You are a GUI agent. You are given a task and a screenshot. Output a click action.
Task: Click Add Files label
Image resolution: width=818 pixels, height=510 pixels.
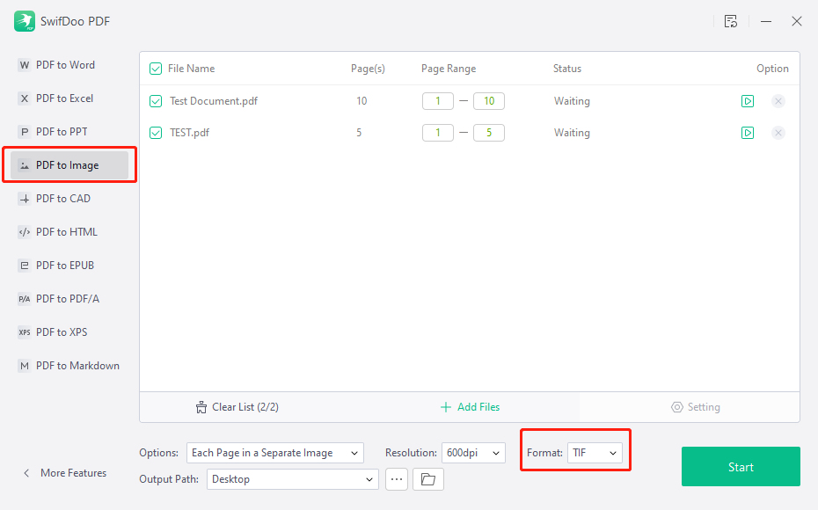coord(478,407)
